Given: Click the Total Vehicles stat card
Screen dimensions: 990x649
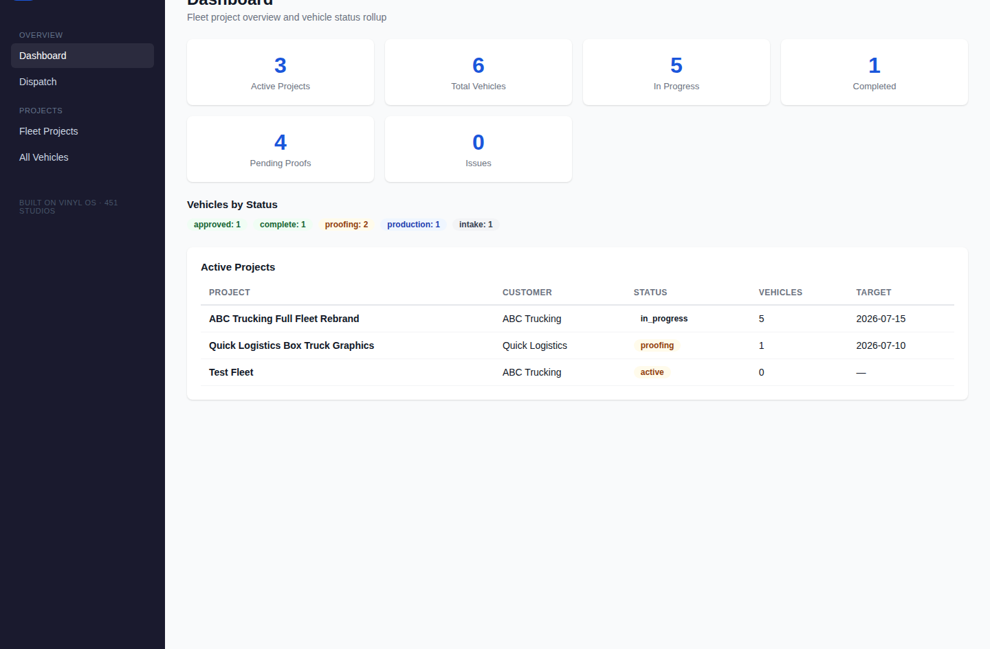Looking at the screenshot, I should click(478, 72).
